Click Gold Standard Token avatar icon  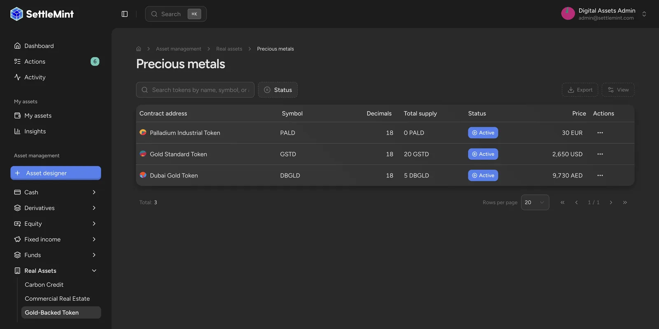point(143,154)
